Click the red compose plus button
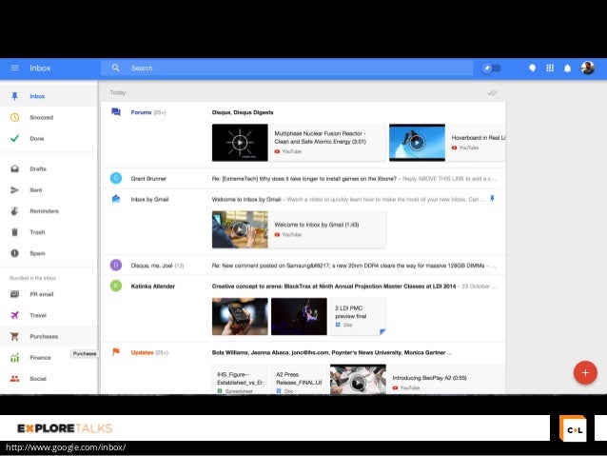Viewport: 607px width, 456px height. [585, 373]
